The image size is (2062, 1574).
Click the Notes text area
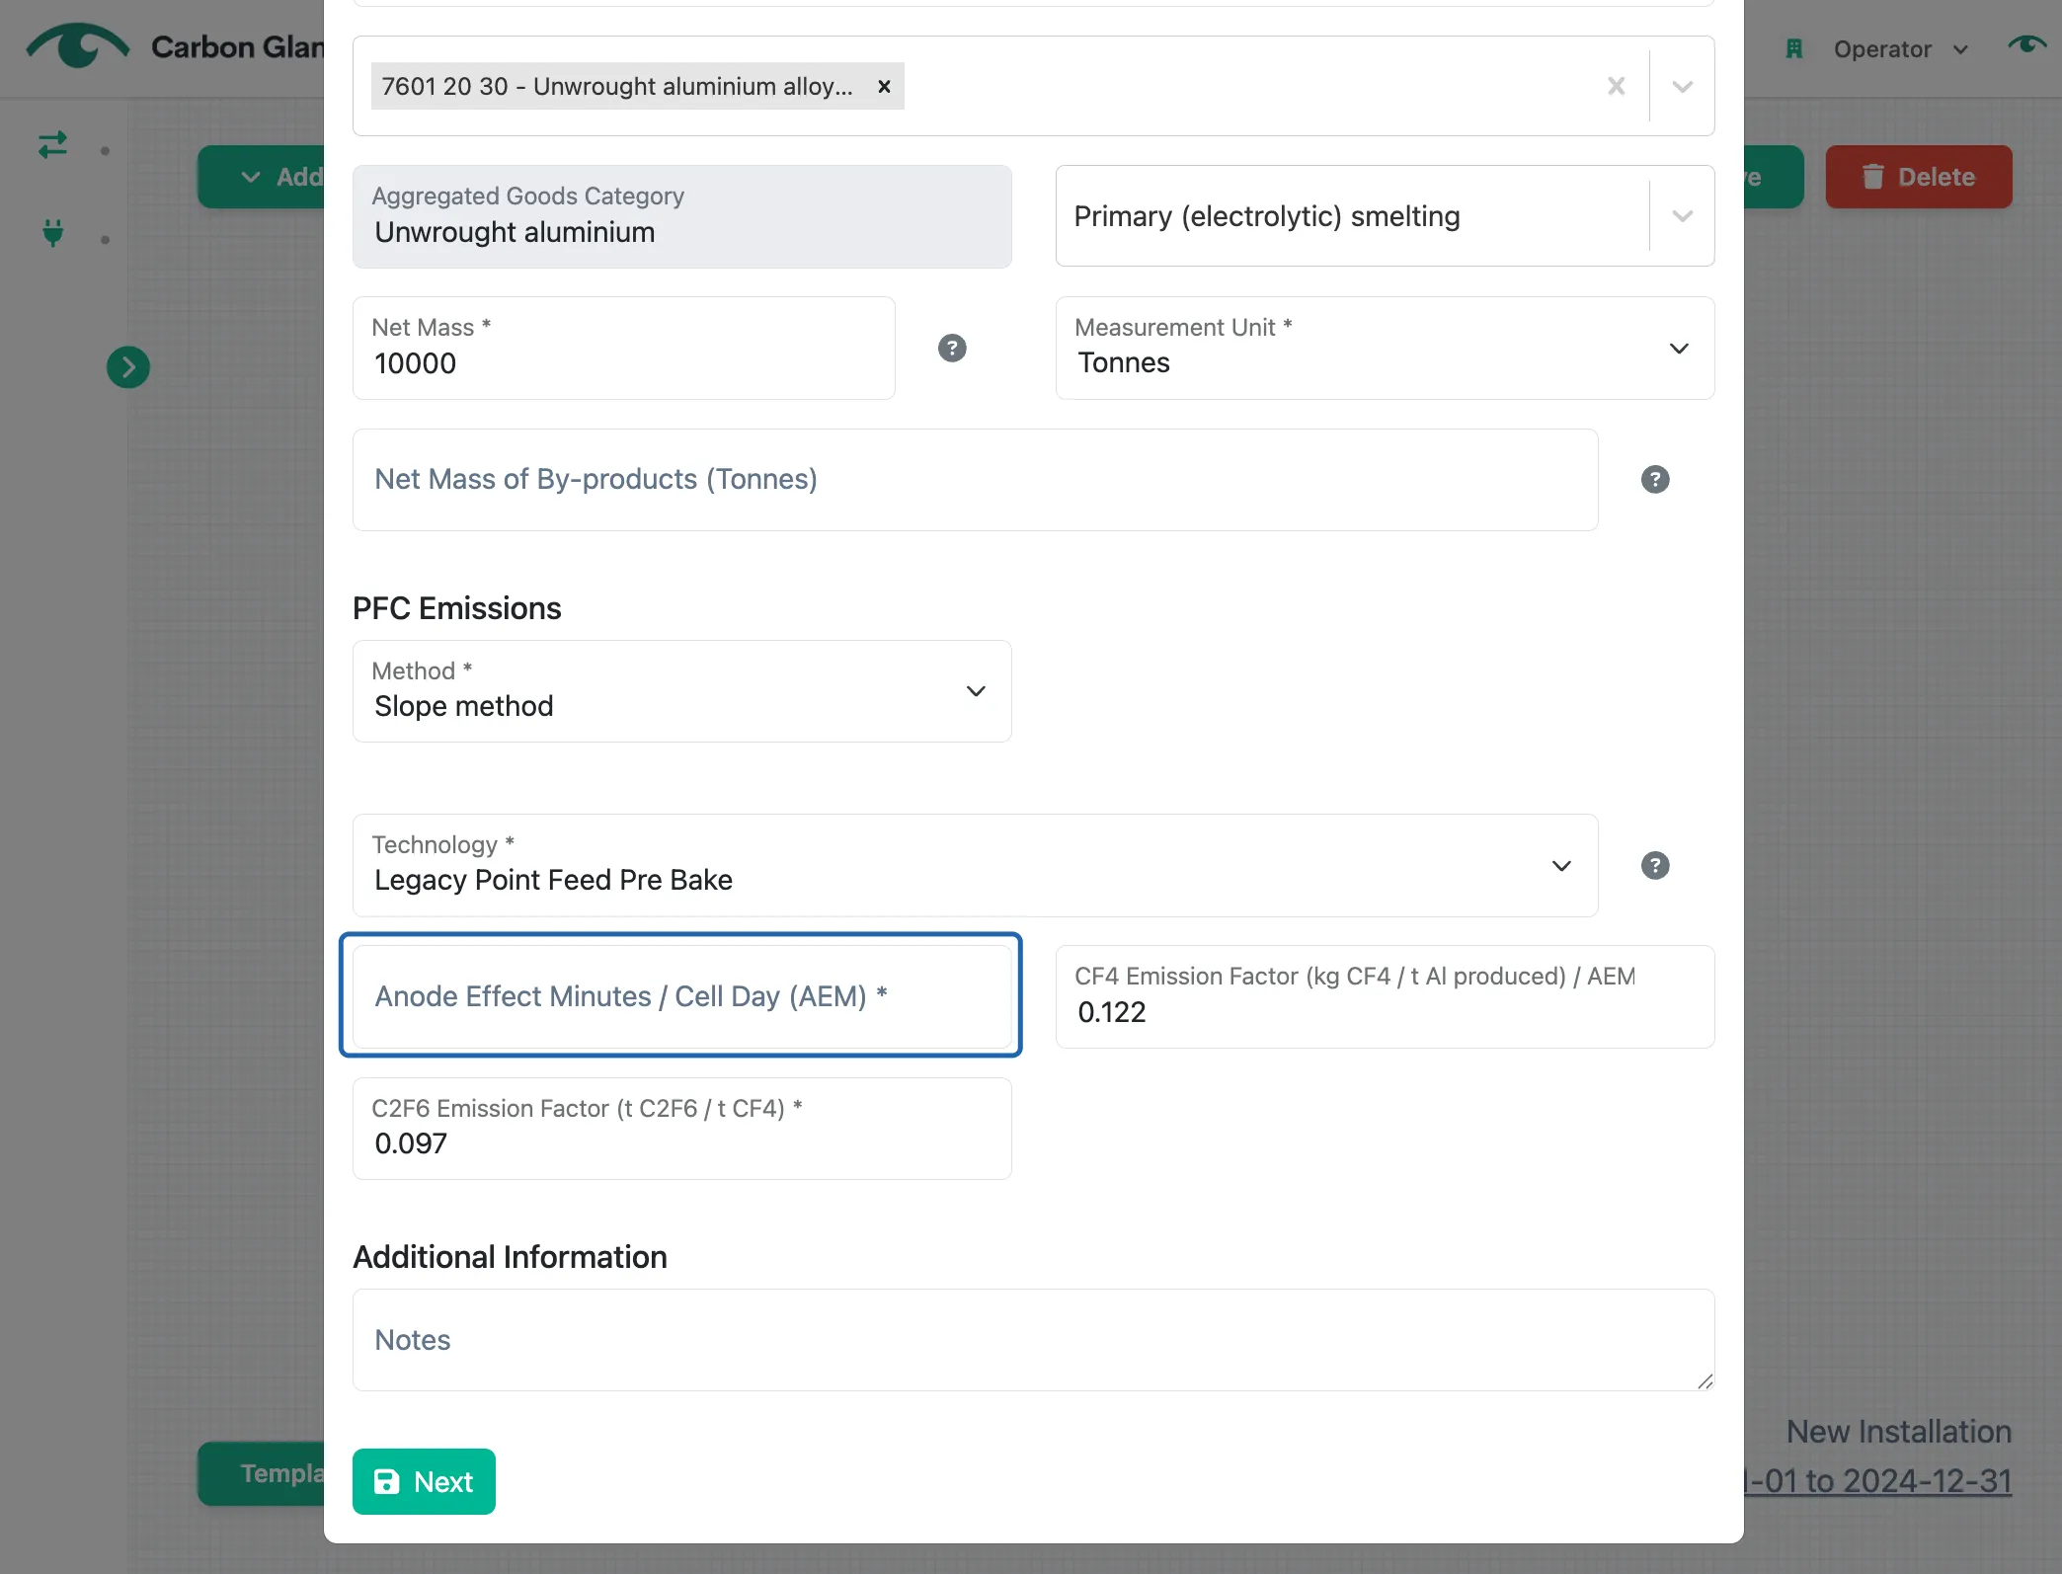click(x=1033, y=1340)
